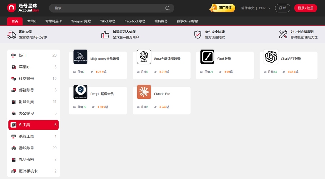
Task: Go to the 苹果id navigation tab
Action: click(32, 21)
